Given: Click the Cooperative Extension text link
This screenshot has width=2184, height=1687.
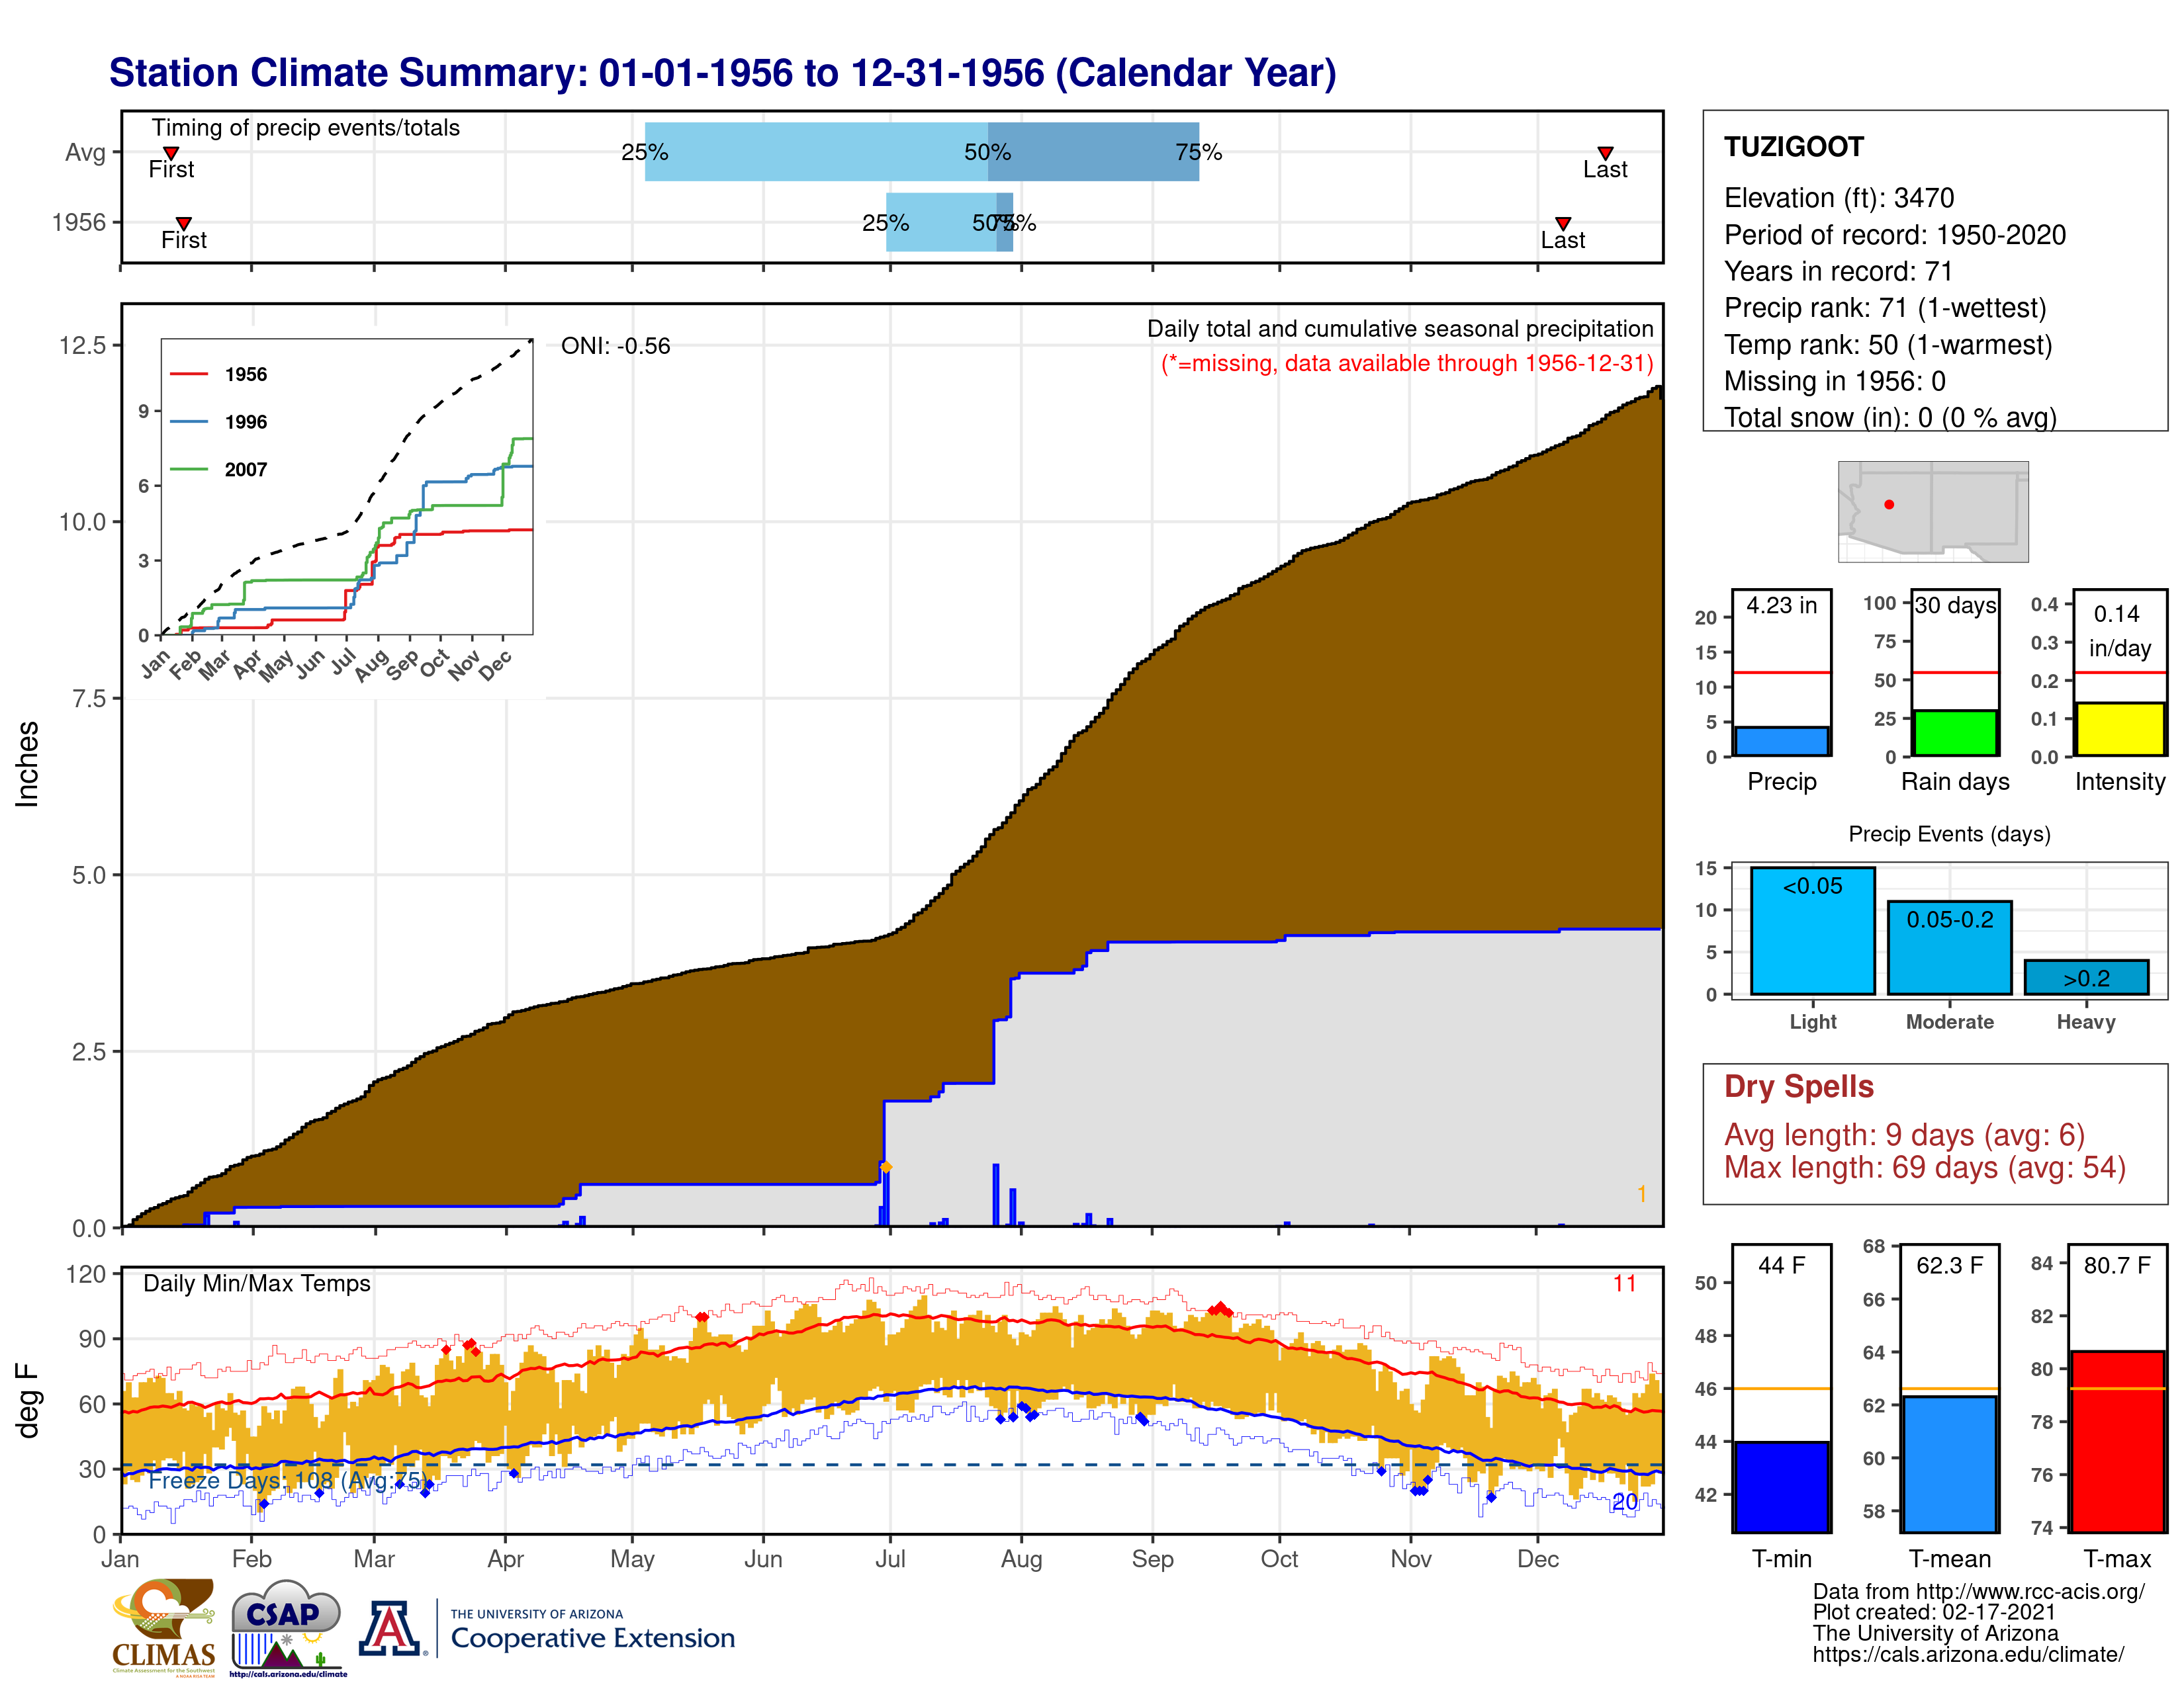Looking at the screenshot, I should pos(592,1638).
